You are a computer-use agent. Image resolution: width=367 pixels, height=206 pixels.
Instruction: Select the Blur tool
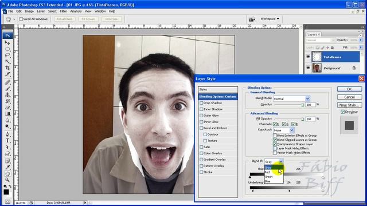point(7,120)
